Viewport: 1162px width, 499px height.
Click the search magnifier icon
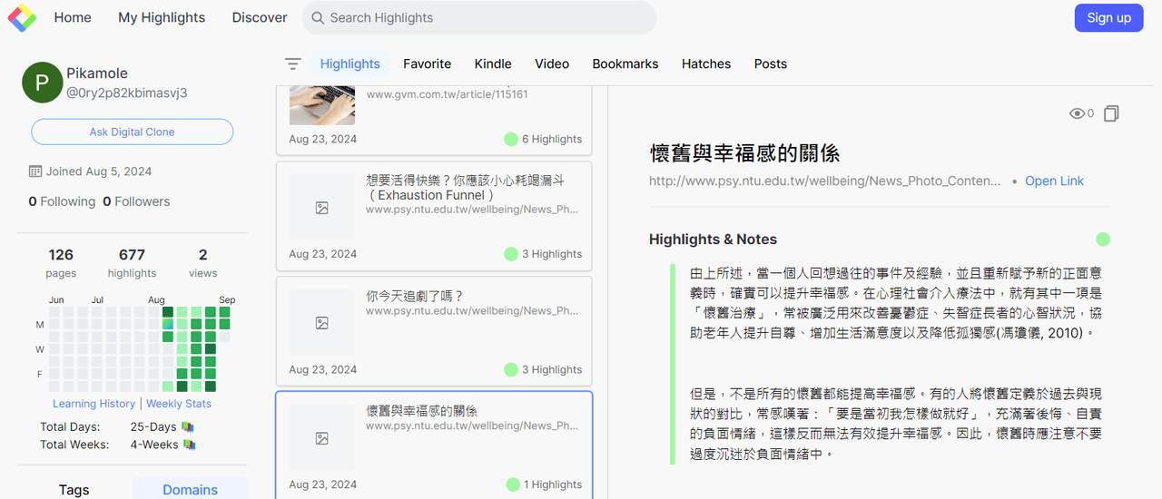tap(317, 18)
